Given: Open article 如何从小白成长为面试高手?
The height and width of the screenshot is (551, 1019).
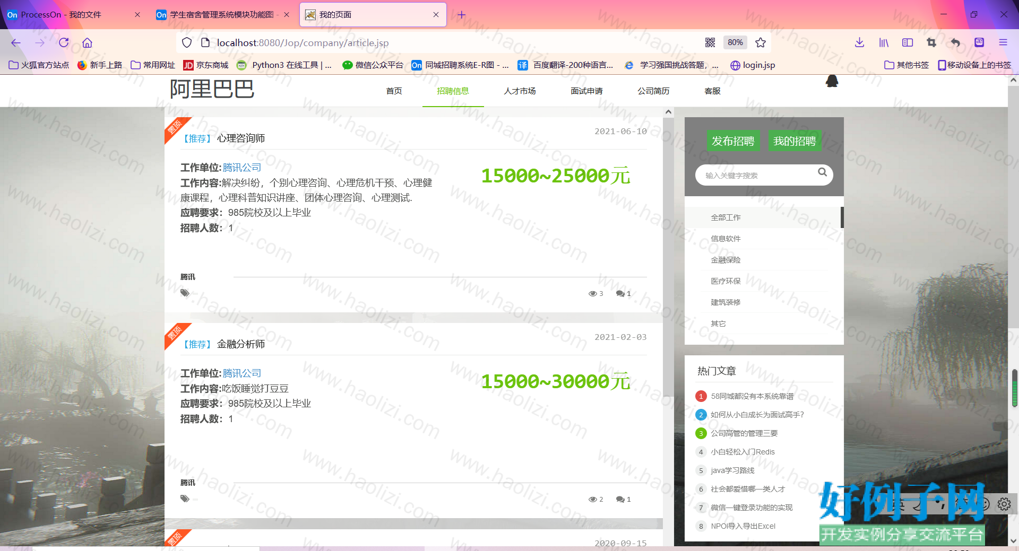Looking at the screenshot, I should coord(757,415).
